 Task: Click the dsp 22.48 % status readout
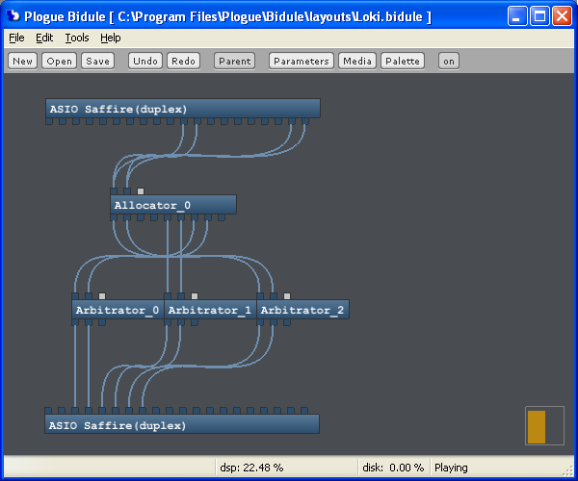tap(251, 468)
